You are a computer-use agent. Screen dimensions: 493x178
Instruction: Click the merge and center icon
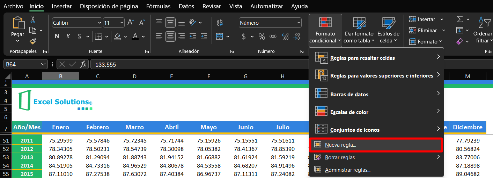coord(220,36)
